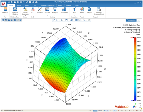Switch to the Home tab
This screenshot has width=143, height=112.
pyautogui.click(x=11, y=5)
